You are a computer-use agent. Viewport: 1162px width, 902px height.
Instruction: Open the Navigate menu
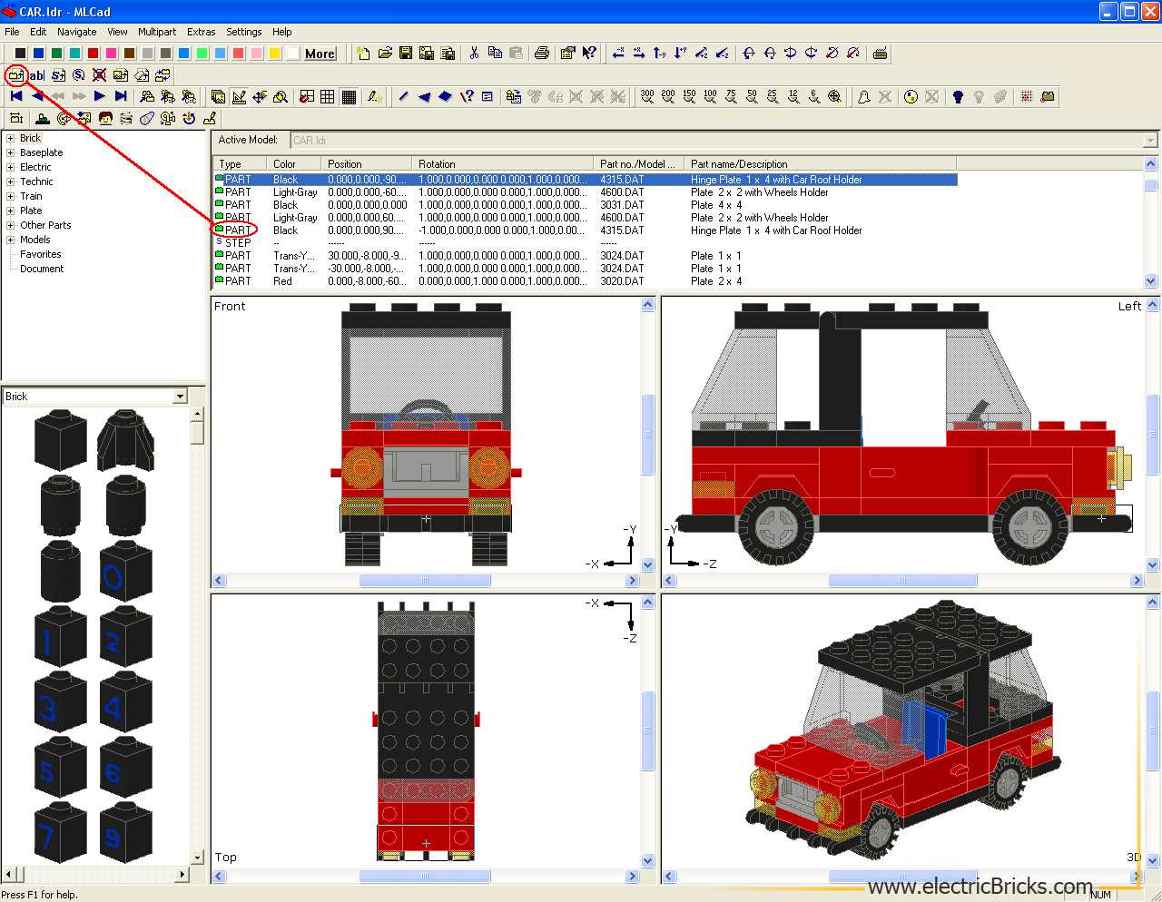(x=76, y=32)
